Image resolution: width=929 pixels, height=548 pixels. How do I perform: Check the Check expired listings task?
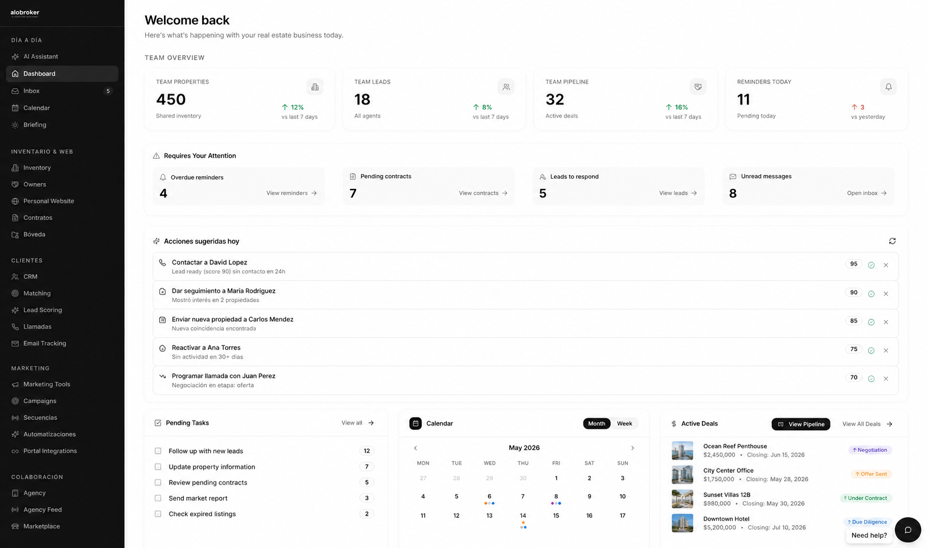coord(158,514)
